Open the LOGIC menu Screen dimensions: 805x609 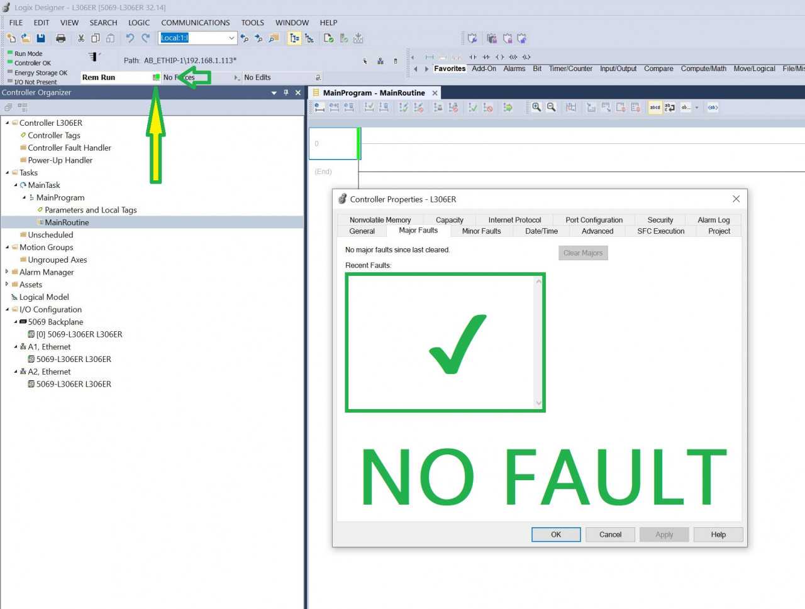point(139,23)
